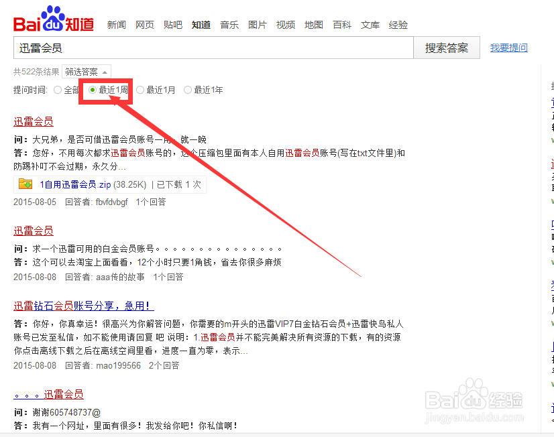Screen dimensions: 554x437
Task: Click the 搜索答案 search button
Action: coord(447,48)
